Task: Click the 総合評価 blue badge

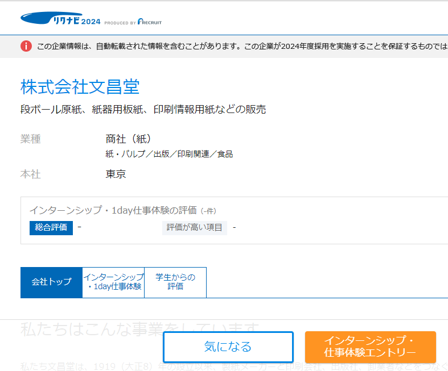Action: [51, 227]
